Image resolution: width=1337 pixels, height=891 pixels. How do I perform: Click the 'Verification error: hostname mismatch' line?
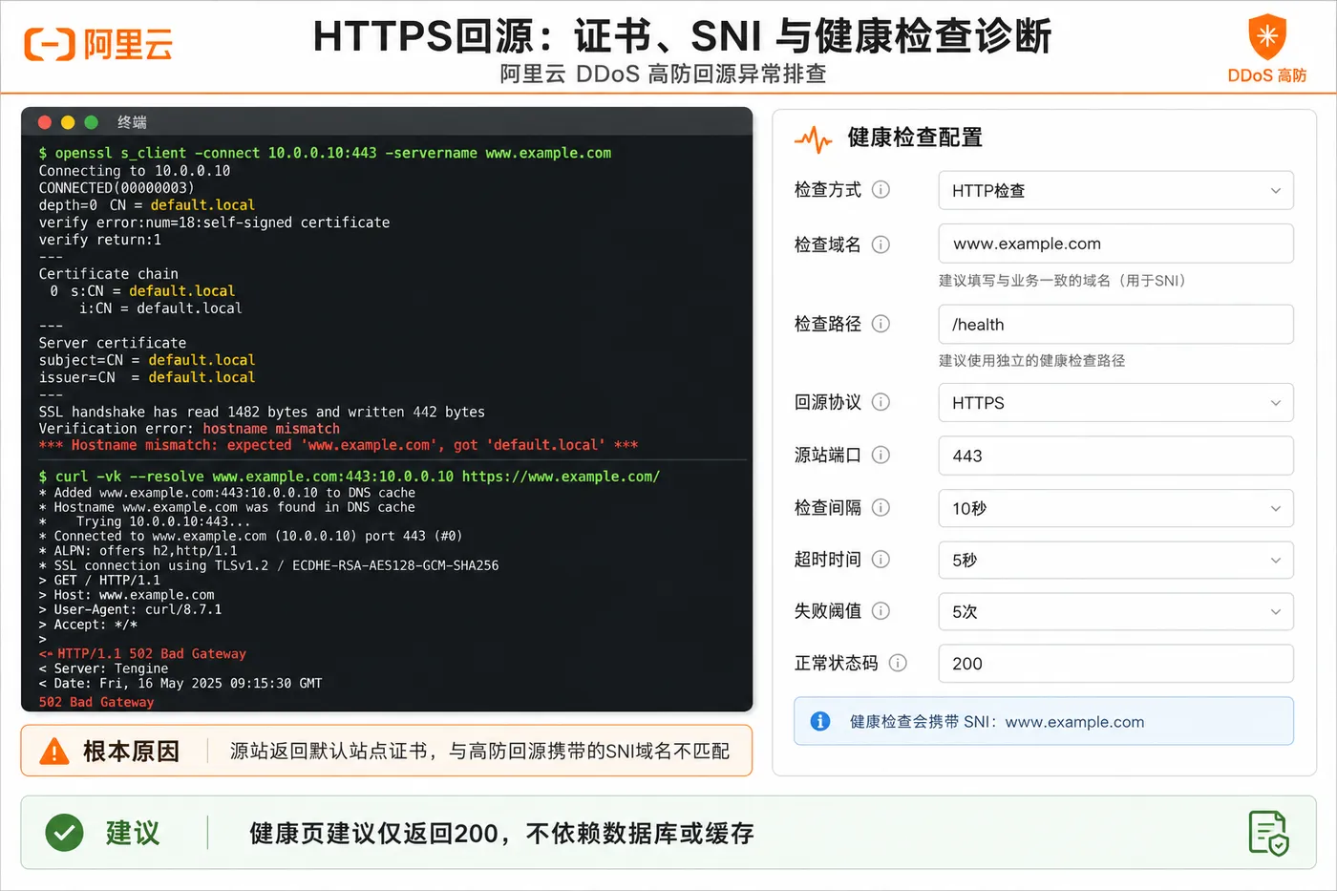(189, 429)
